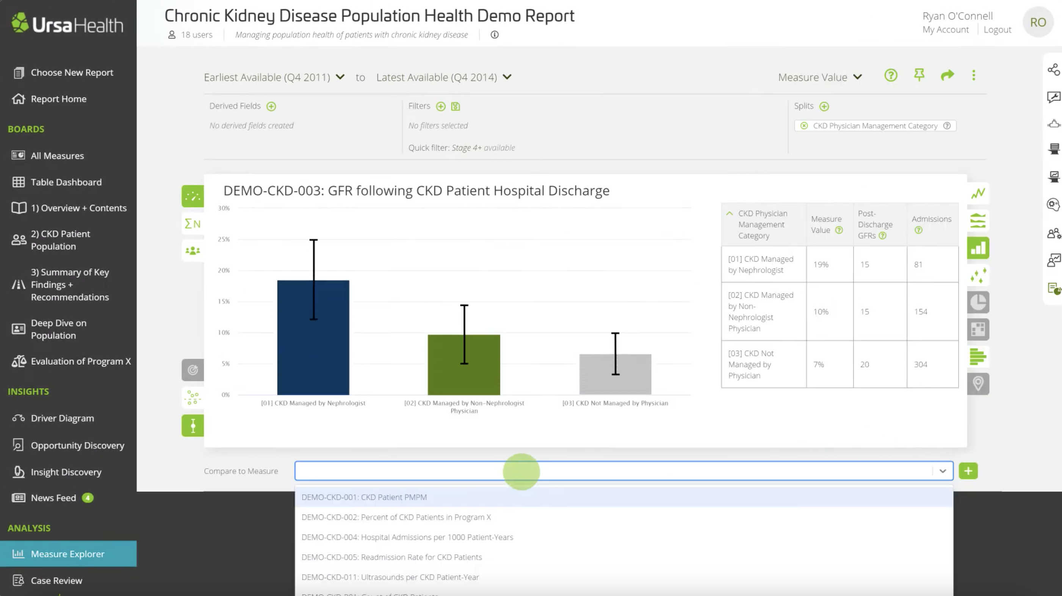
Task: Choose DEMO-CKD-005 Readmission Rate option
Action: [391, 557]
